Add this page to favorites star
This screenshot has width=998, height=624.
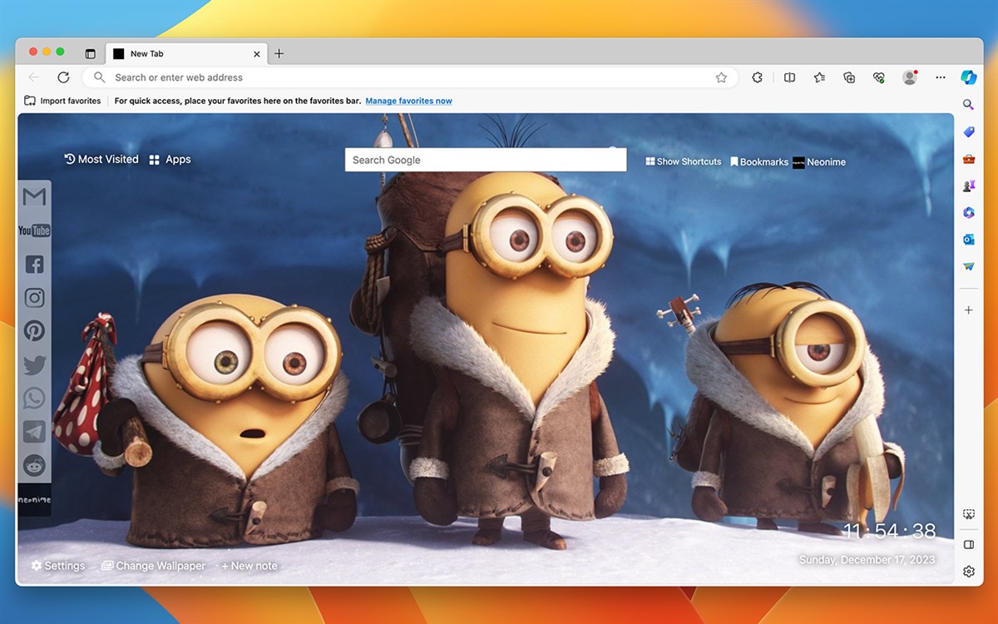point(721,77)
